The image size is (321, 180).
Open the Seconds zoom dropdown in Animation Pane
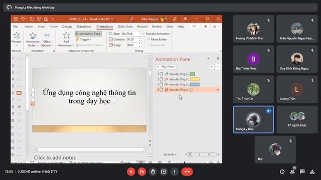[170, 154]
